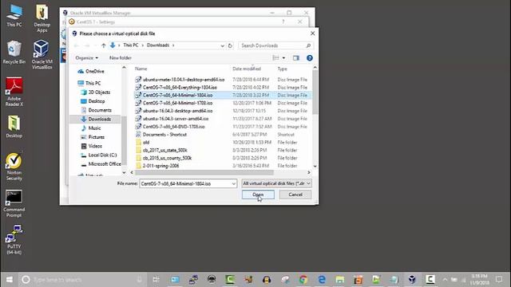This screenshot has width=511, height=287.
Task: Click the New folder button
Action: (121, 58)
